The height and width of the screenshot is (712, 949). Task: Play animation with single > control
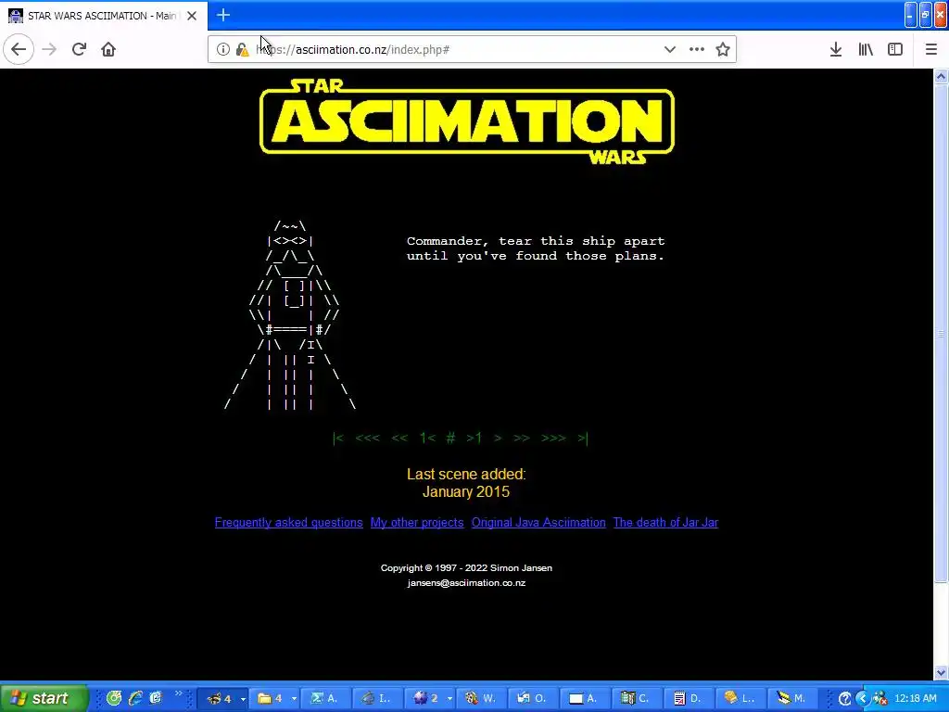tap(498, 438)
